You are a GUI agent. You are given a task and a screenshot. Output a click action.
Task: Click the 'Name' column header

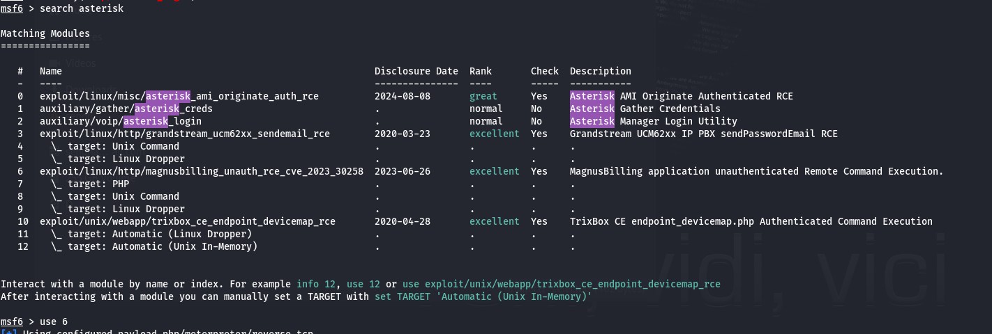tap(50, 71)
